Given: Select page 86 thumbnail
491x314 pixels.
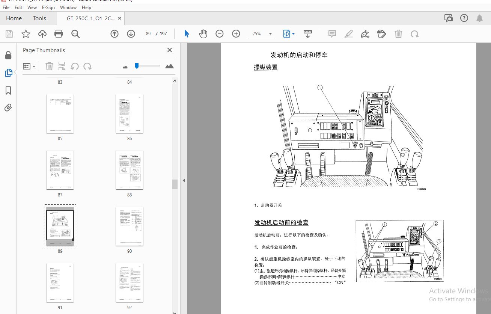Looking at the screenshot, I should click(x=130, y=114).
